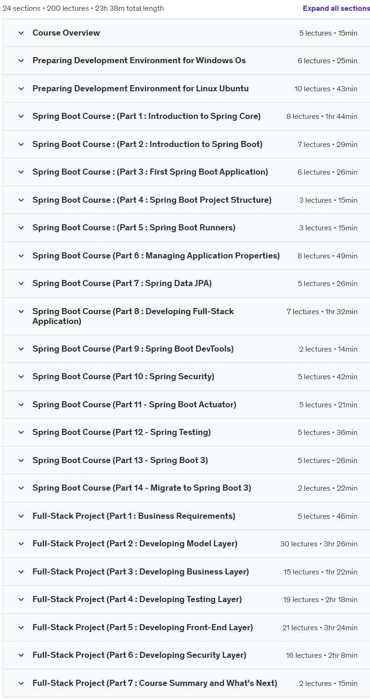
Task: Select Part 6 Managing Application Properties heading
Action: pos(156,256)
